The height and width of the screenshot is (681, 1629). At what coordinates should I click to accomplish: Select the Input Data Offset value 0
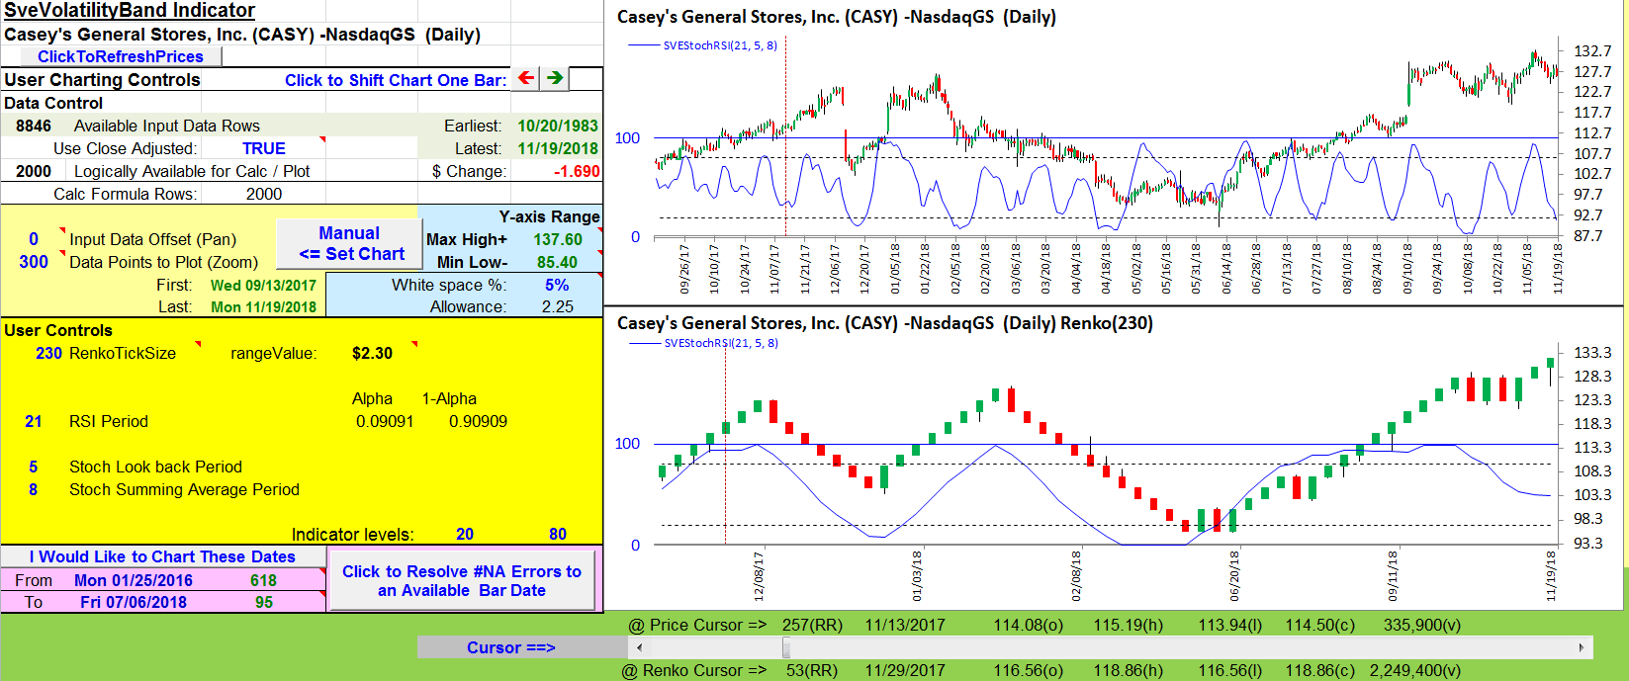pos(34,239)
